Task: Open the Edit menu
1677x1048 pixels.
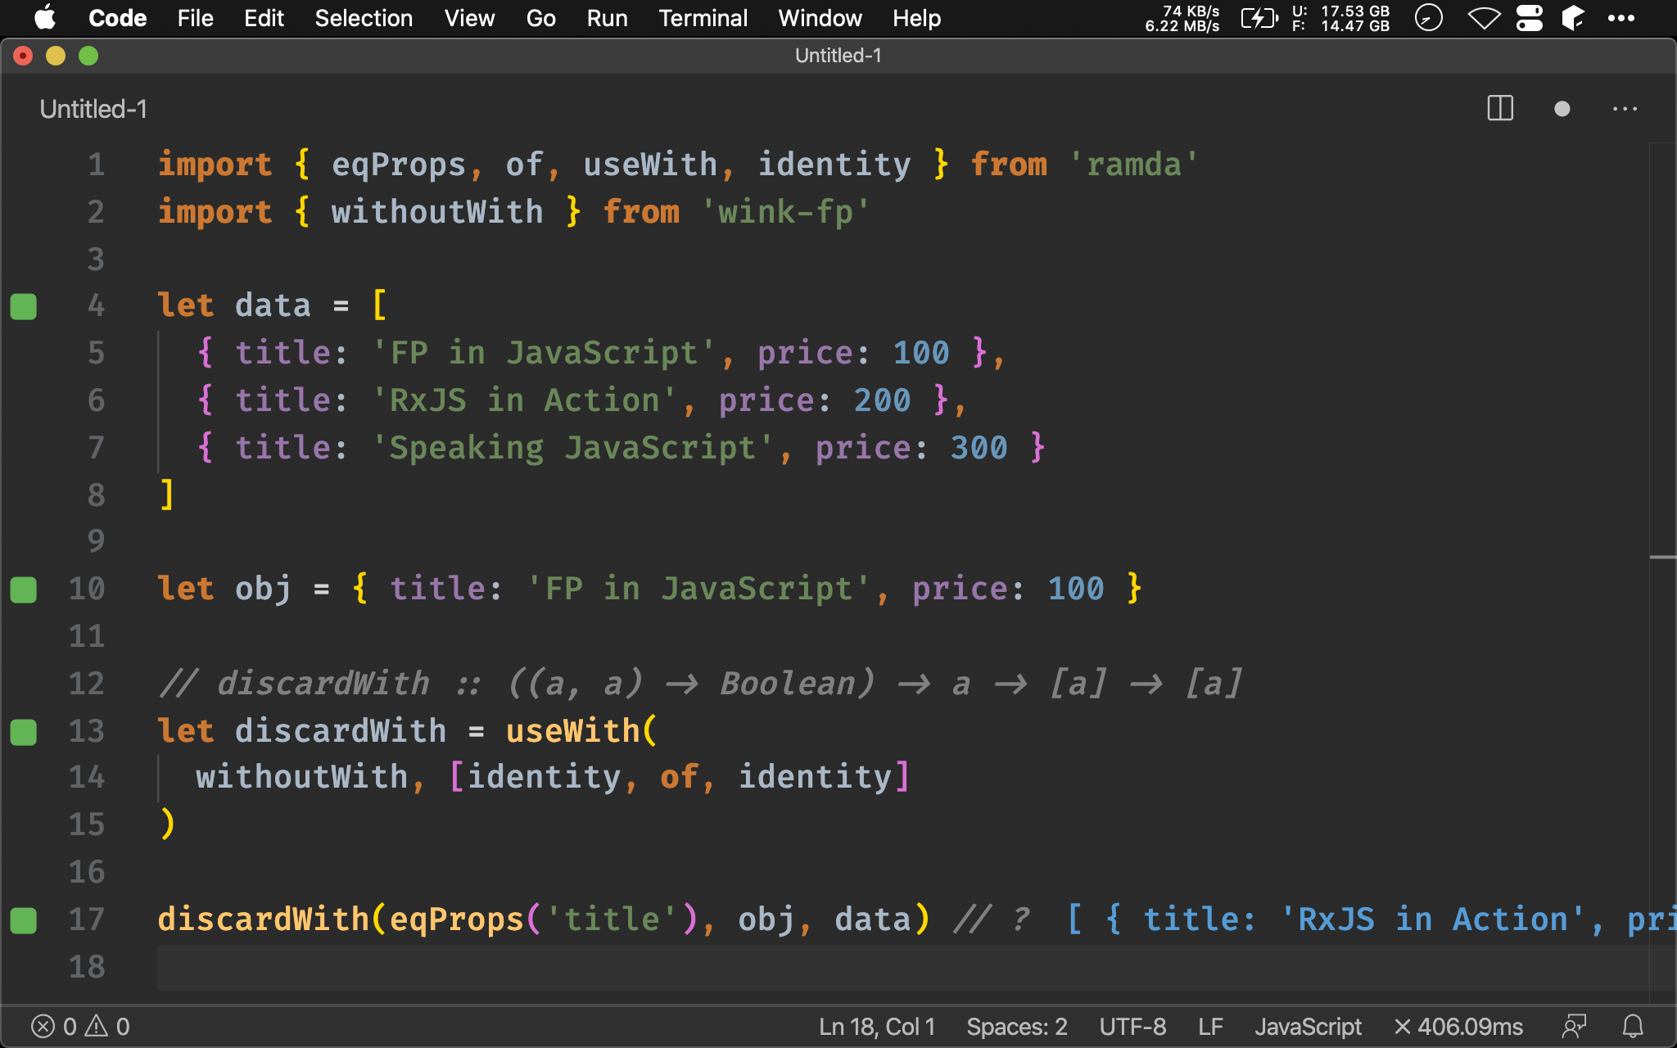Action: (264, 18)
